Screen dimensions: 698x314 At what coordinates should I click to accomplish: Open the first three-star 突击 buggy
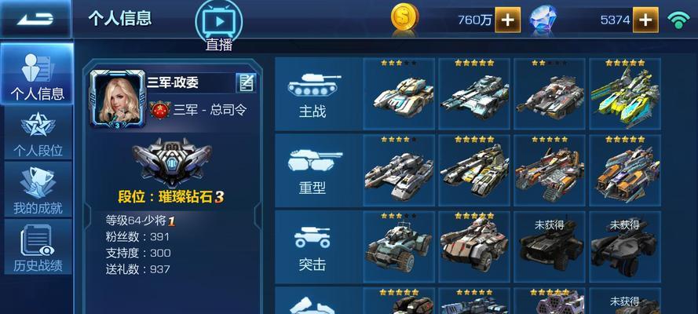click(399, 247)
